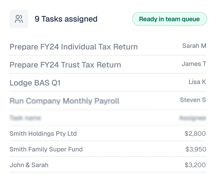Click the $3,200 amount

(x=195, y=165)
